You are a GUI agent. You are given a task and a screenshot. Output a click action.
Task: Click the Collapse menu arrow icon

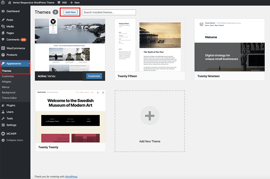click(3, 140)
